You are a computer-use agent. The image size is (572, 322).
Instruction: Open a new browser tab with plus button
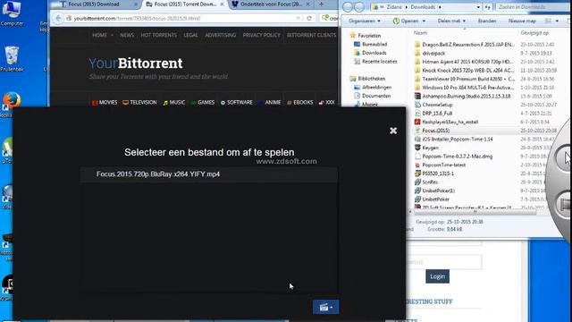(322, 4)
